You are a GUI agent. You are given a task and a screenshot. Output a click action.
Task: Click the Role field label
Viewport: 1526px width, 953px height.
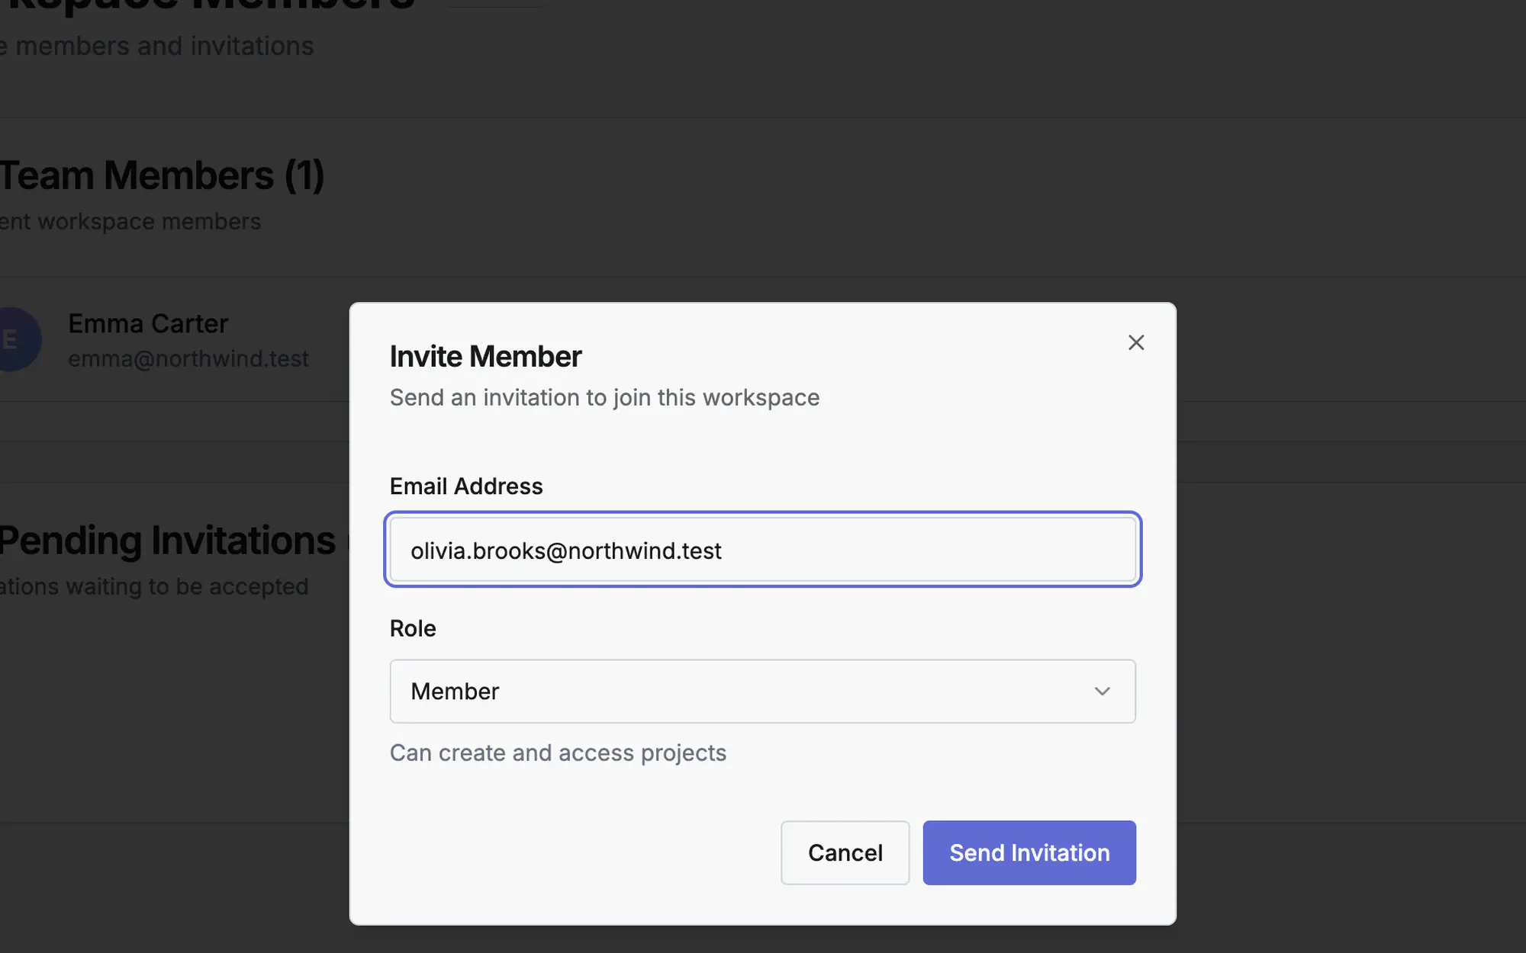tap(413, 628)
